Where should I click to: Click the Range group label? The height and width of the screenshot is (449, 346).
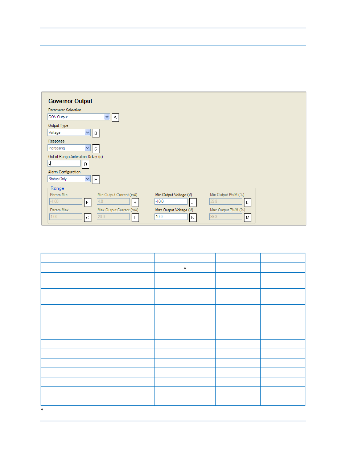(x=57, y=188)
